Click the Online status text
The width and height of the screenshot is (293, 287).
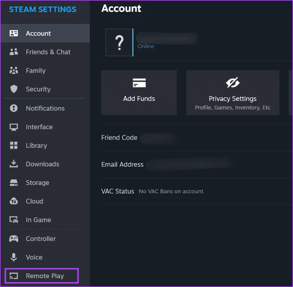point(146,46)
